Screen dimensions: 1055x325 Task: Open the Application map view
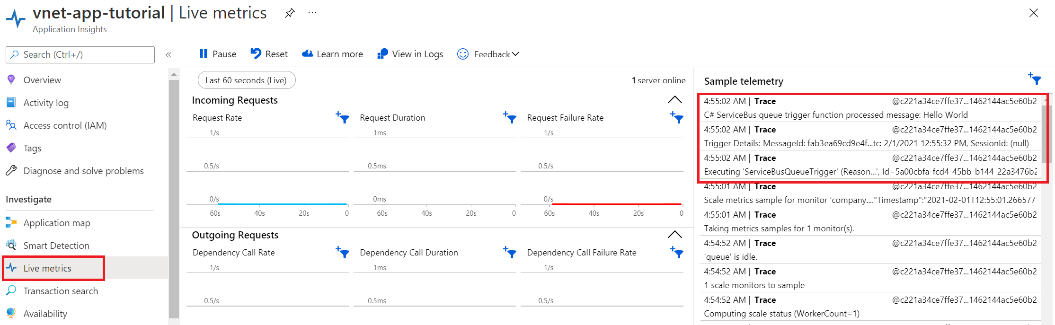pyautogui.click(x=57, y=222)
